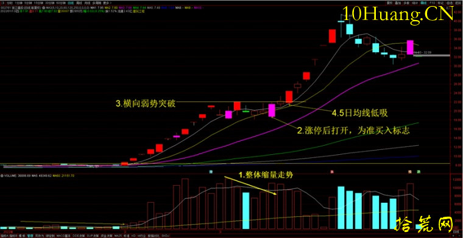Click the 标记 mark button

[441, 3]
